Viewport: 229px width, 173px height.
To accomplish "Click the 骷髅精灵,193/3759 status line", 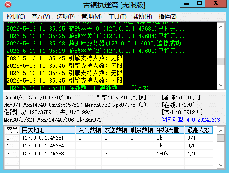I will coord(49,112).
